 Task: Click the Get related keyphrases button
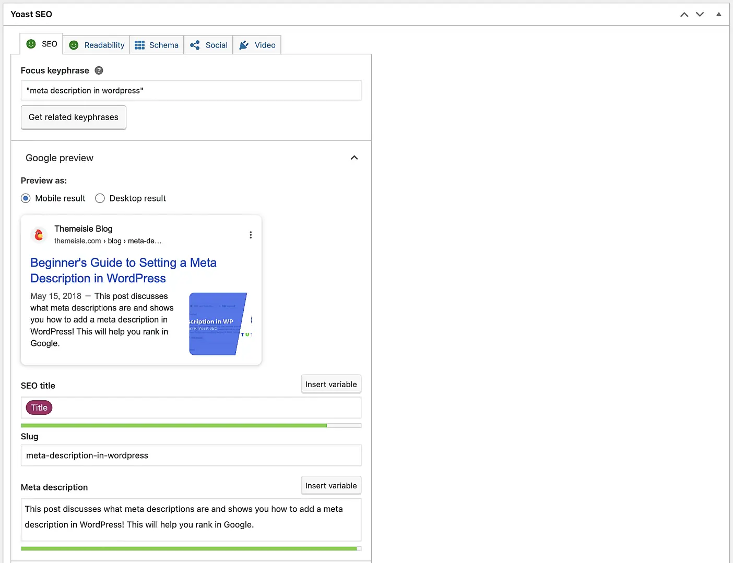point(73,117)
